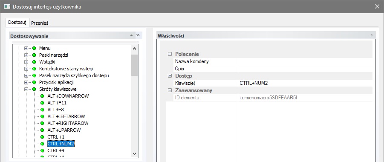The image size is (384, 162).
Task: Click green dot beside Wstążki
Action: tap(34, 62)
